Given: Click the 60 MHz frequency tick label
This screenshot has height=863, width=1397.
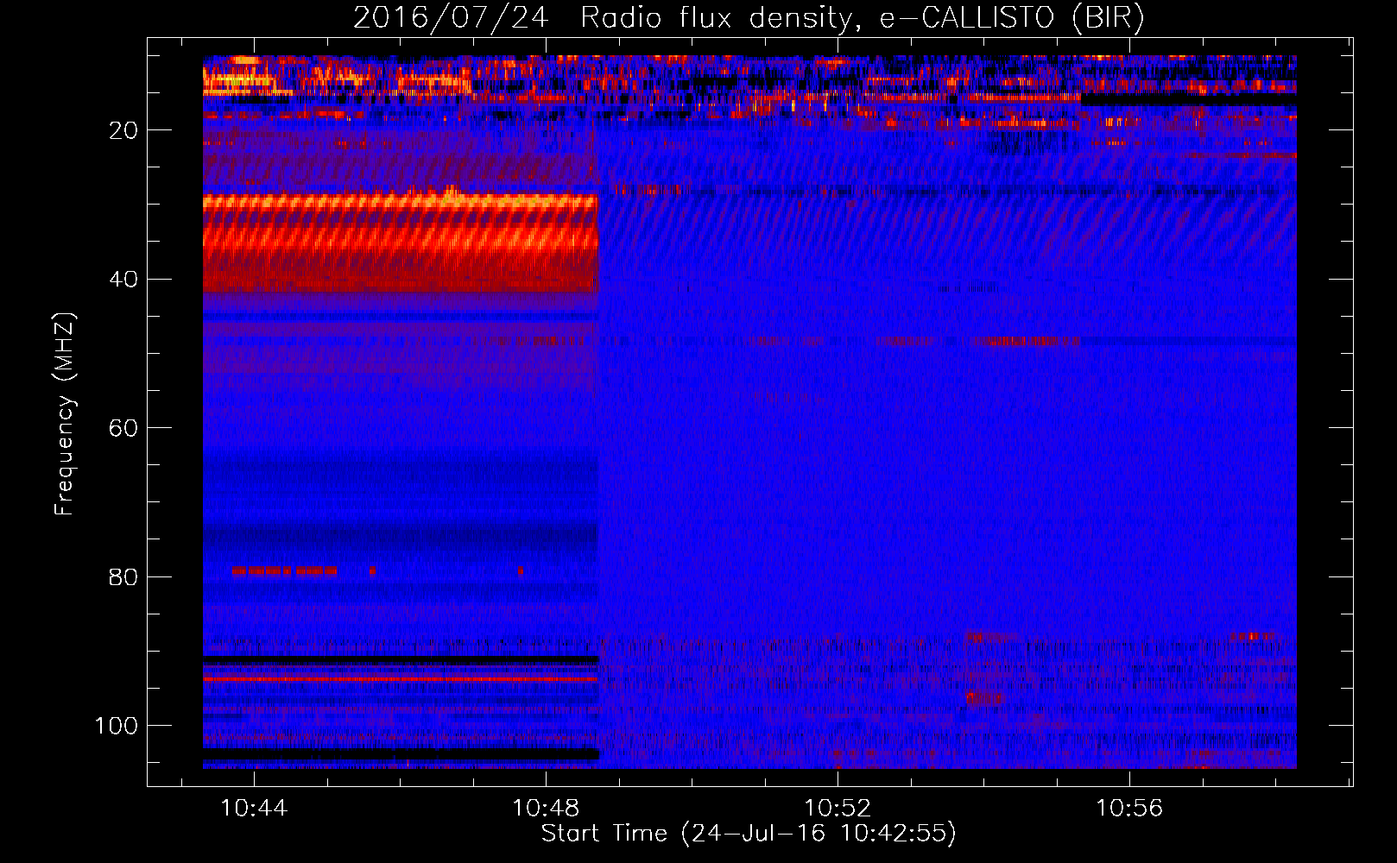Looking at the screenshot, I should [x=123, y=428].
